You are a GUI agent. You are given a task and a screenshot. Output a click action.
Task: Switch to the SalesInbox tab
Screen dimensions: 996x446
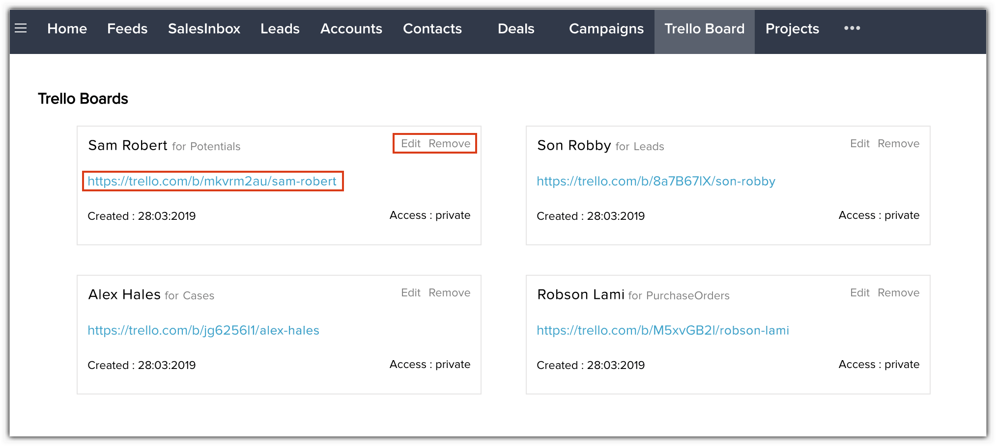coord(204,29)
